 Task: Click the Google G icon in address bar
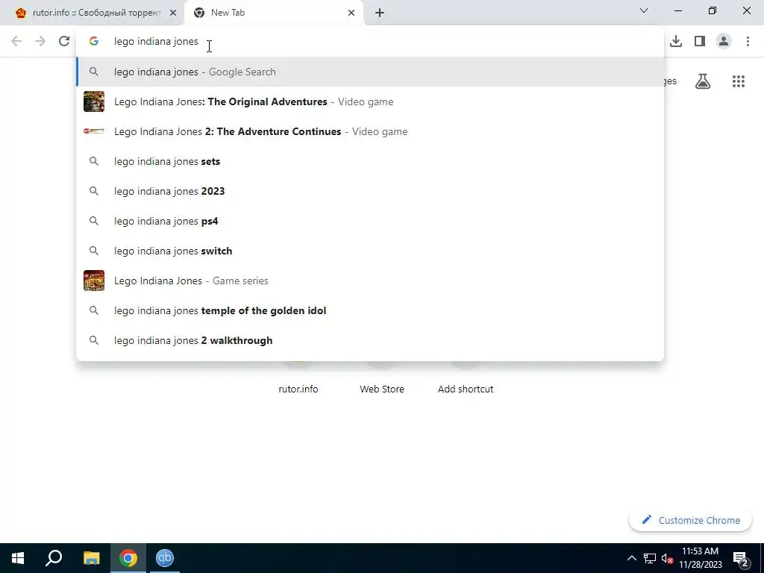coord(94,42)
